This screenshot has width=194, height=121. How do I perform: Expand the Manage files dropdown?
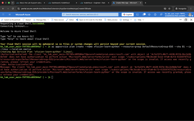pos(41,20)
